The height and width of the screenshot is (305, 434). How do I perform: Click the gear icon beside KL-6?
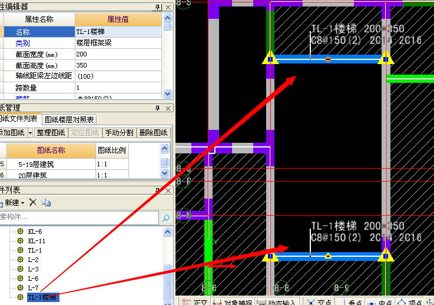coord(20,231)
